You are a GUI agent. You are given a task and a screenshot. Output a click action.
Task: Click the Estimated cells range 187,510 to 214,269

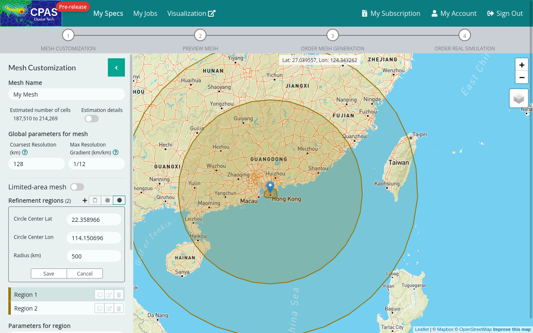[35, 119]
